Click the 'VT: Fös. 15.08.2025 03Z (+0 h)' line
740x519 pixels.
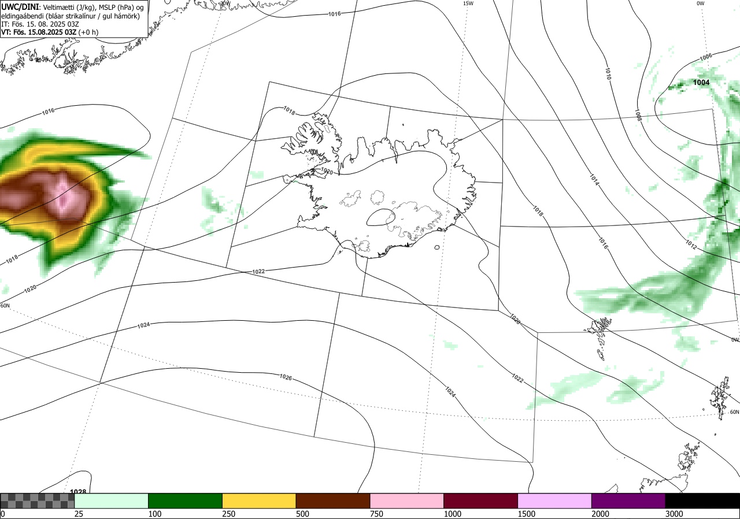point(50,32)
